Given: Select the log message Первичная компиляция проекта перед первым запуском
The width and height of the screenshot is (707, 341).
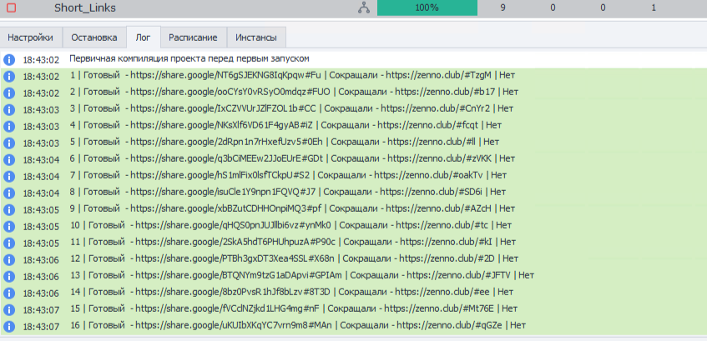Looking at the screenshot, I should click(189, 59).
